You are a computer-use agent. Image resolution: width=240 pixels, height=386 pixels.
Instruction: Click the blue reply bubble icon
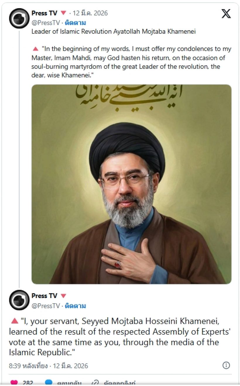coord(48,383)
